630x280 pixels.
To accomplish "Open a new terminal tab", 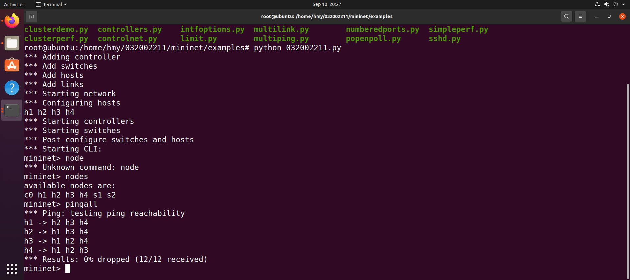I will [x=32, y=16].
